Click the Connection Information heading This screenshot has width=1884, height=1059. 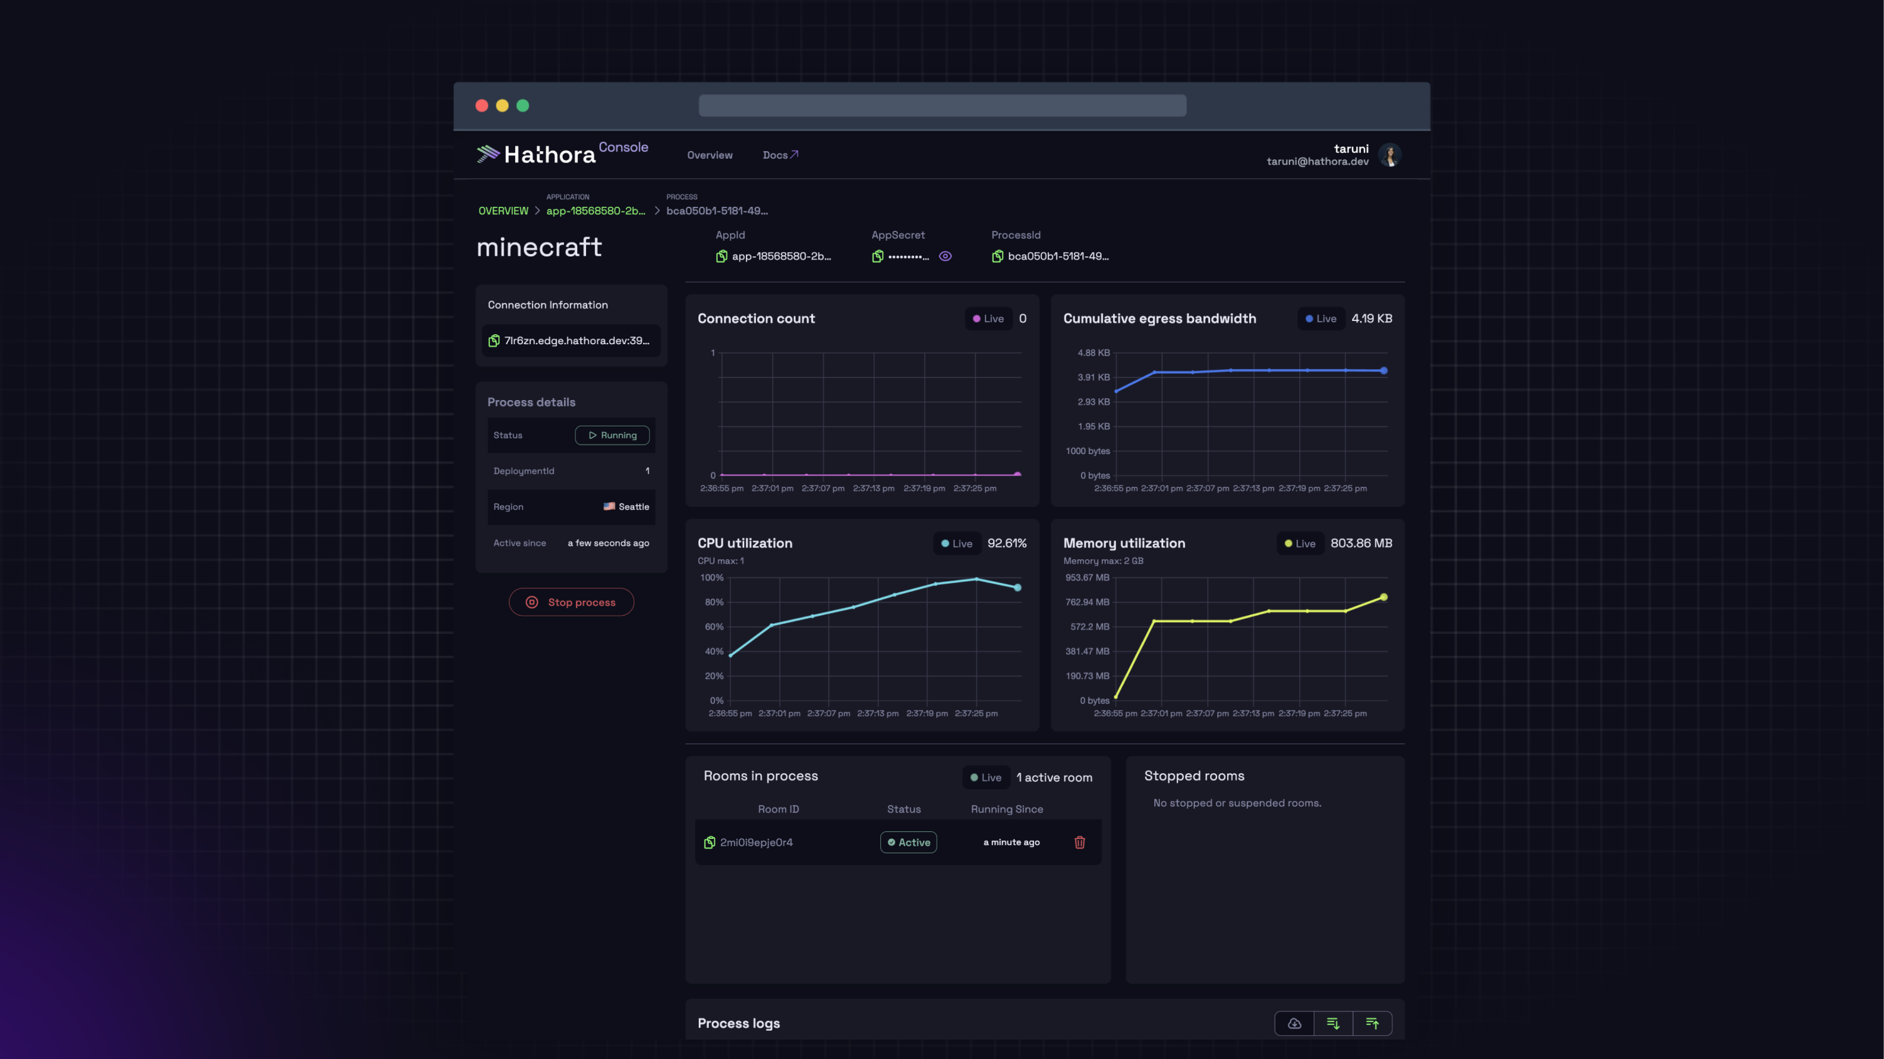[547, 305]
